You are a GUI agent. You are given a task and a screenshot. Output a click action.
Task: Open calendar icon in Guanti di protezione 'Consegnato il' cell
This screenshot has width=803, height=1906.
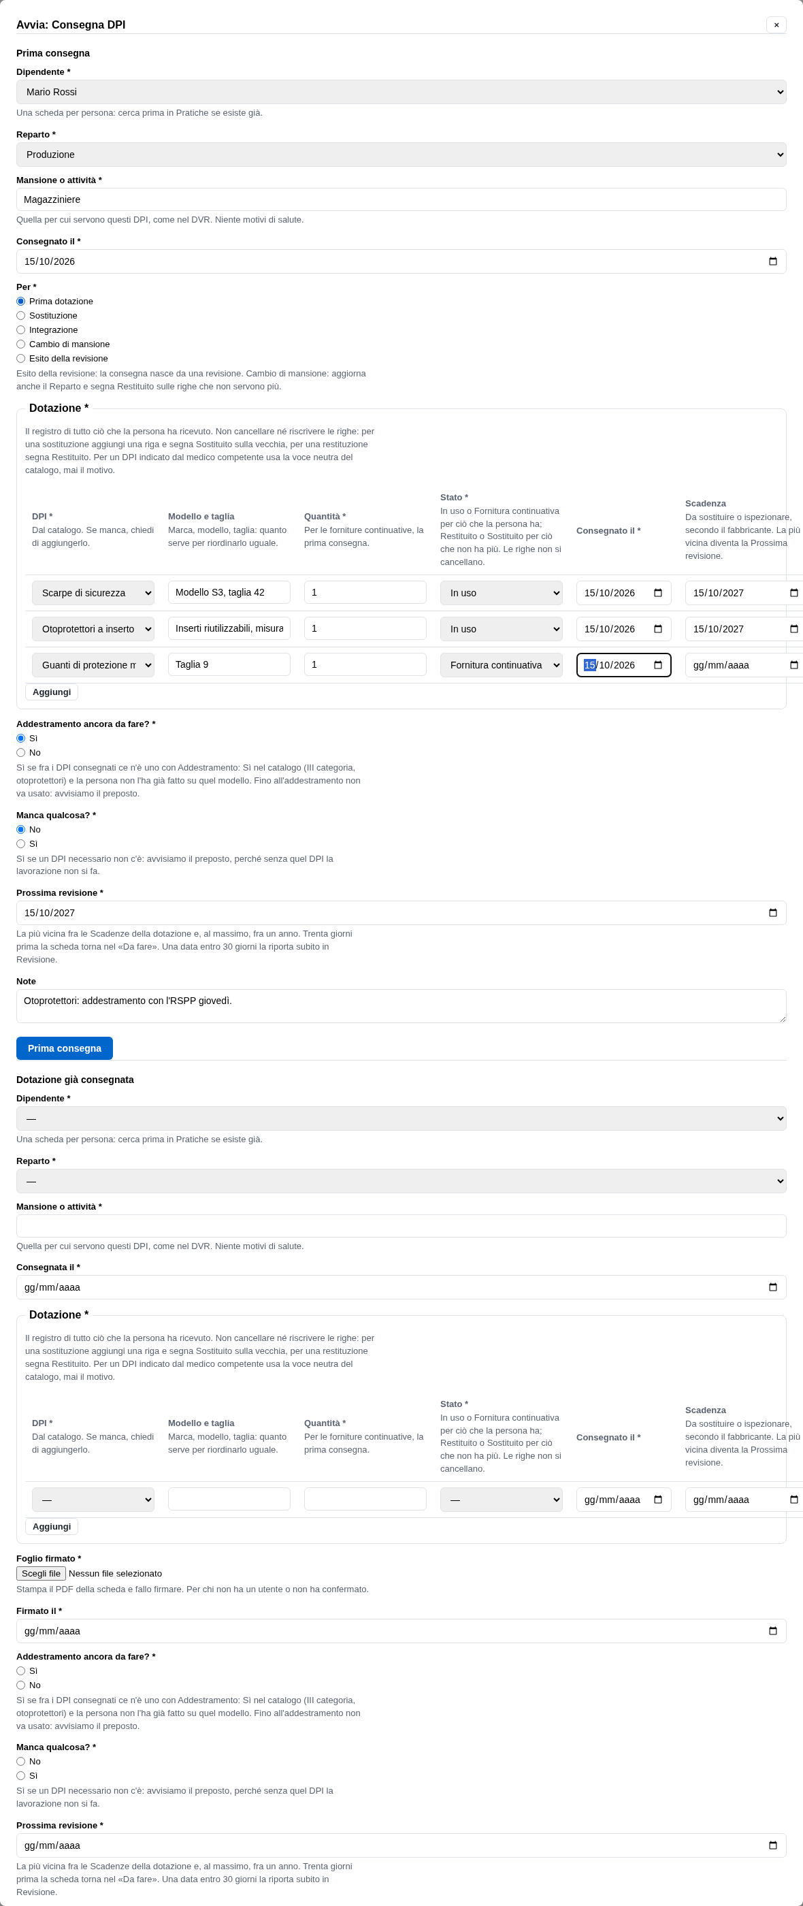point(657,665)
